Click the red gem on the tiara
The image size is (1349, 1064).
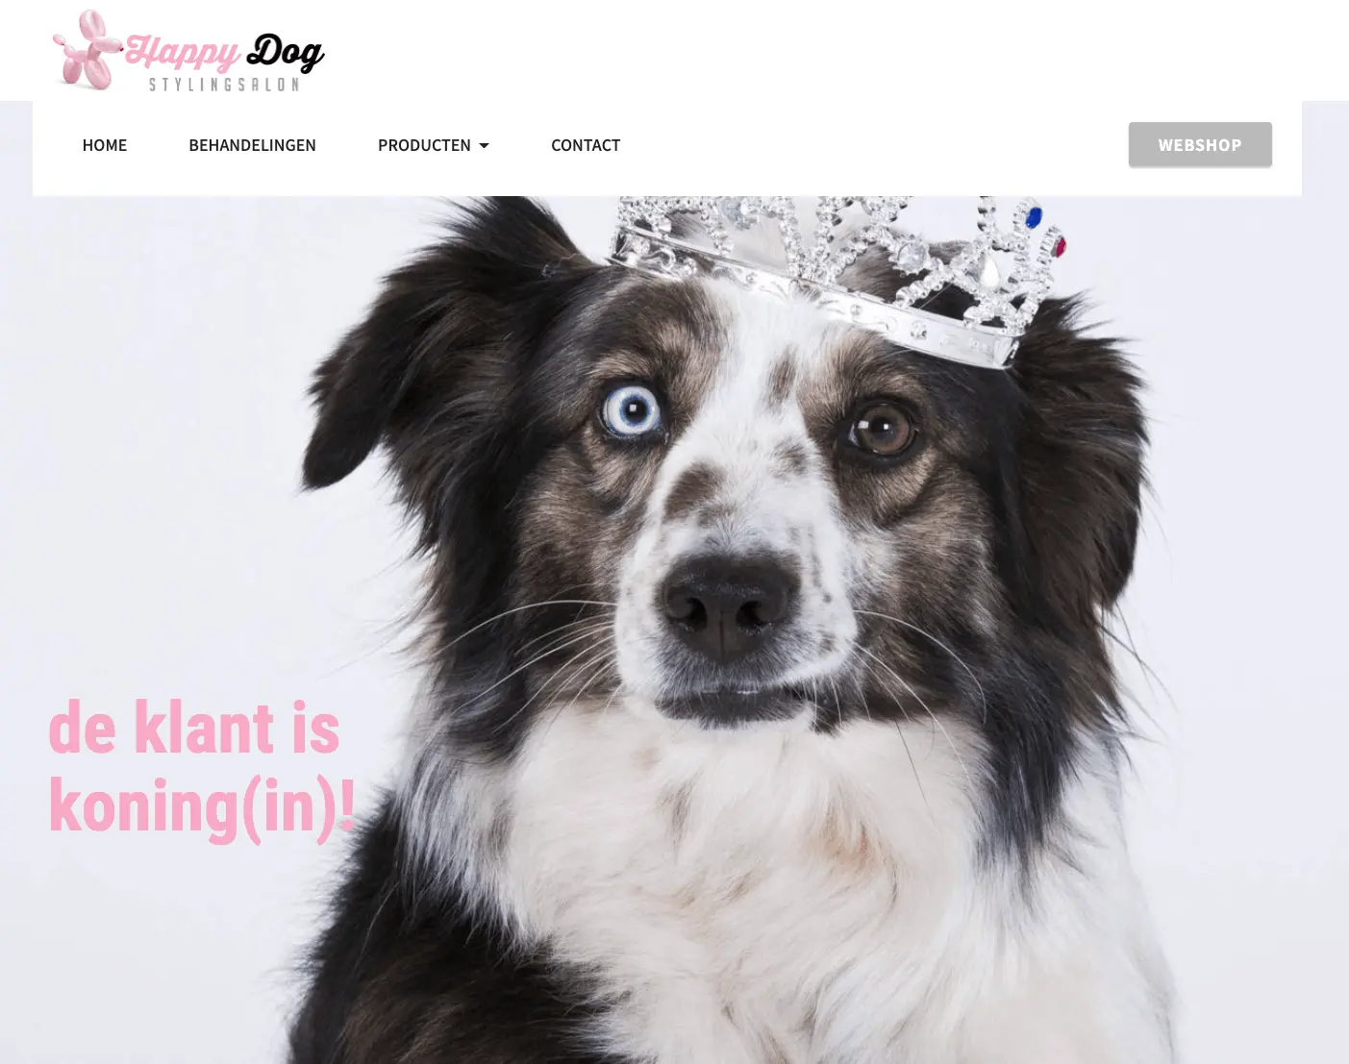click(x=1060, y=247)
